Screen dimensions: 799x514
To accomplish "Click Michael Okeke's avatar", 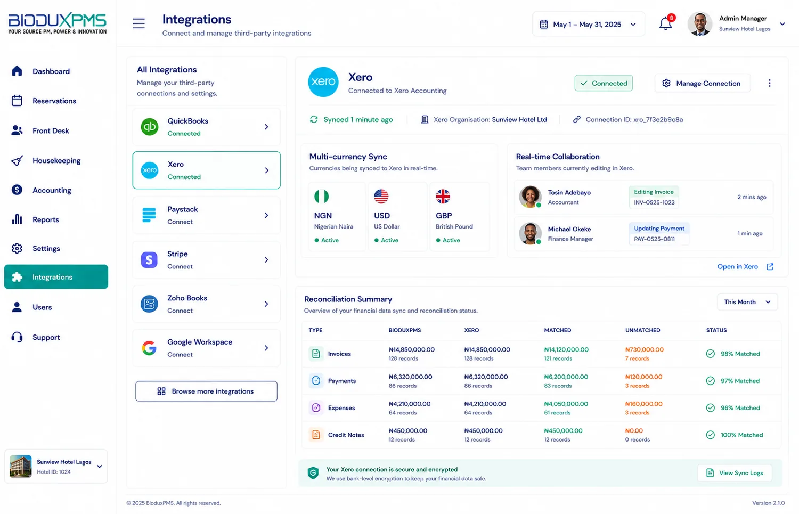I will point(530,233).
